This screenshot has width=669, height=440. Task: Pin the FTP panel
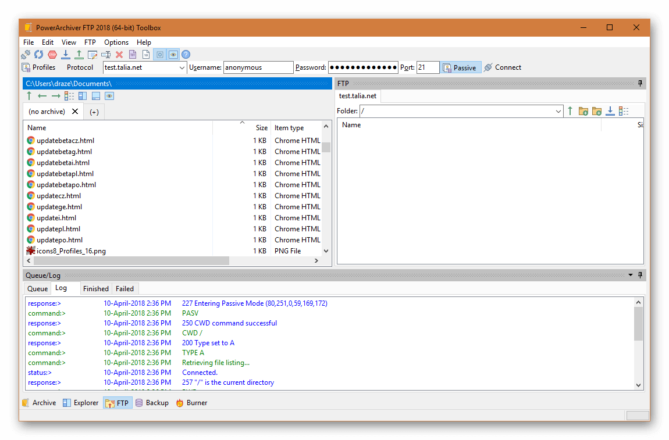[x=640, y=83]
